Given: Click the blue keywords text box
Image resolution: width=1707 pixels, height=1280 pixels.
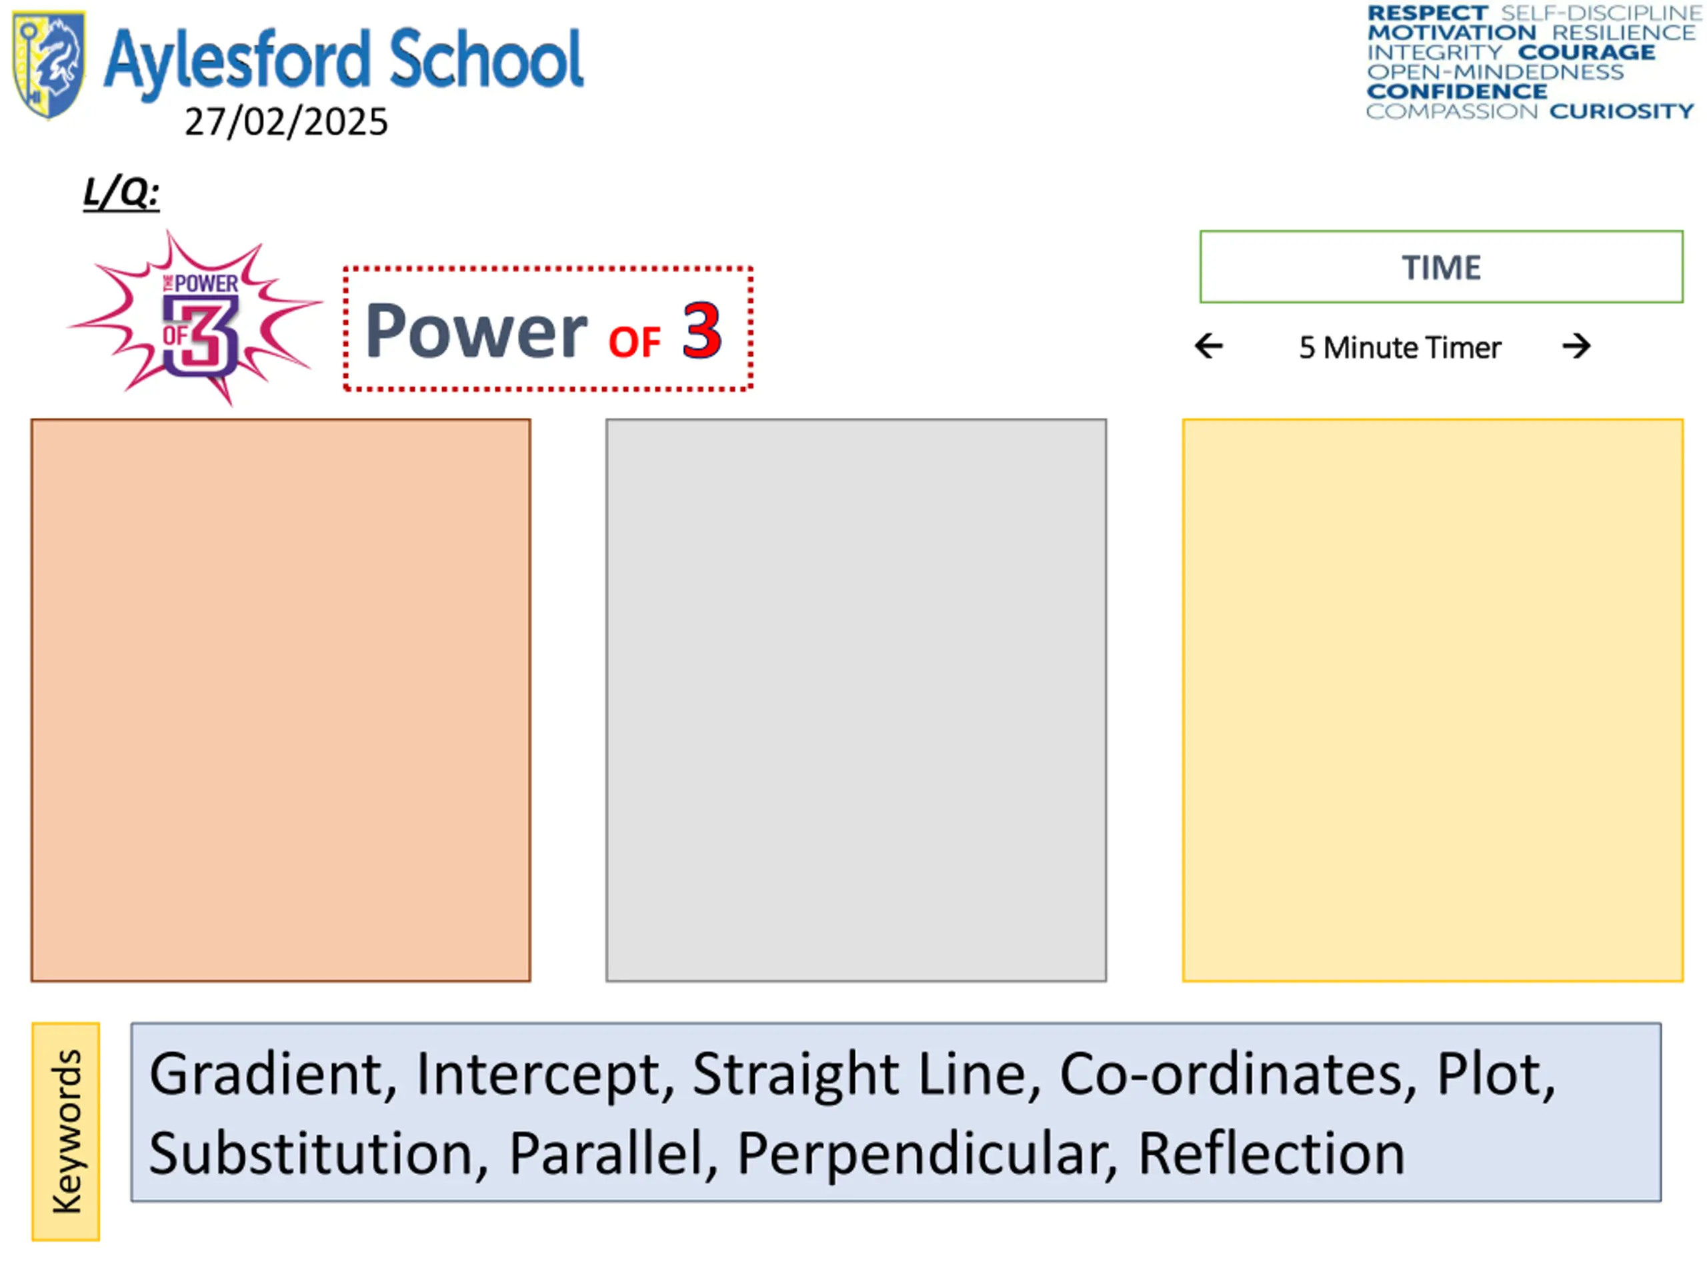Looking at the screenshot, I should (896, 1113).
